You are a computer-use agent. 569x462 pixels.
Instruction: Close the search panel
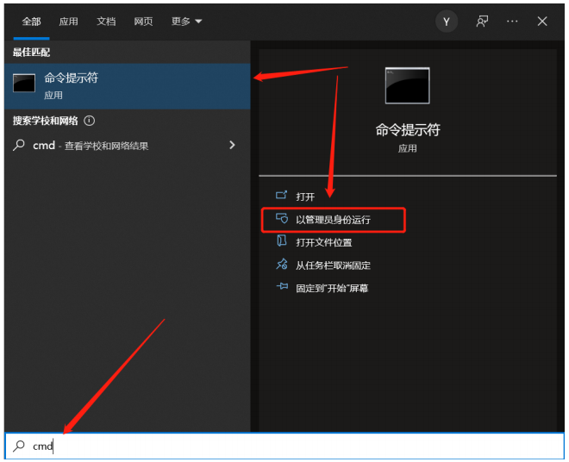coord(542,22)
